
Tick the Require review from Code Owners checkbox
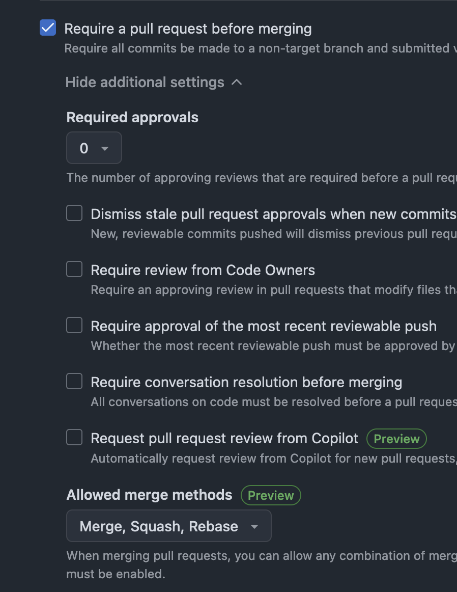click(74, 270)
